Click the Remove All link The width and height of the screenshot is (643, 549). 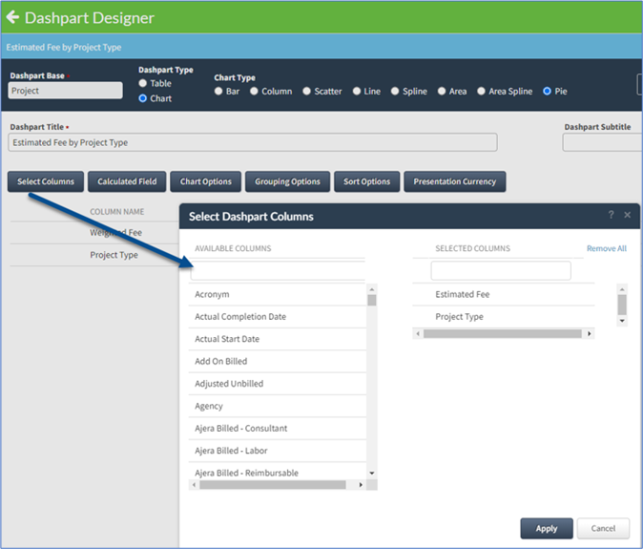pos(606,248)
